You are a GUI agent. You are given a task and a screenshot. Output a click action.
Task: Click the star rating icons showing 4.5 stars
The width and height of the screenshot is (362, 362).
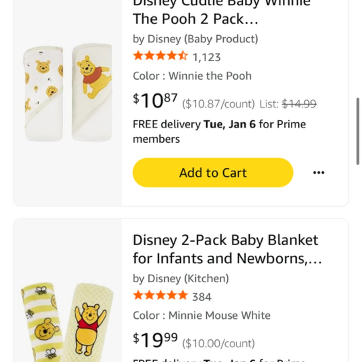pyautogui.click(x=160, y=55)
